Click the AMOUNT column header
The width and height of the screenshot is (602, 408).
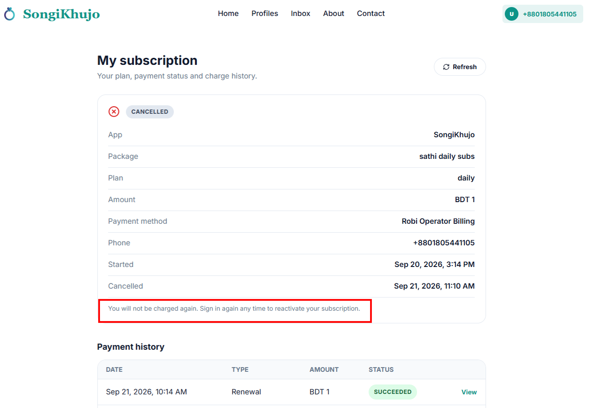(324, 369)
